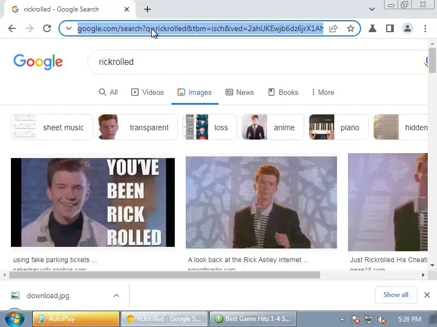This screenshot has width=437, height=327.
Task: Open the Windows Start orb
Action: click(x=15, y=318)
